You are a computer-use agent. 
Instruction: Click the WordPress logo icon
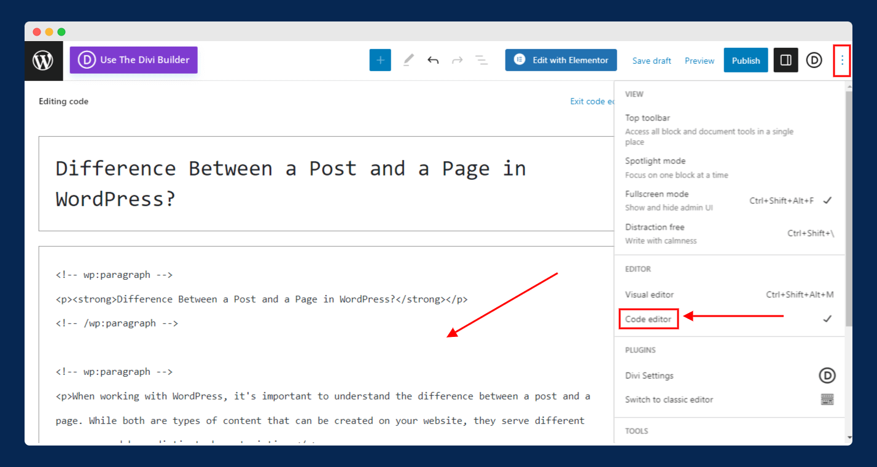43,61
